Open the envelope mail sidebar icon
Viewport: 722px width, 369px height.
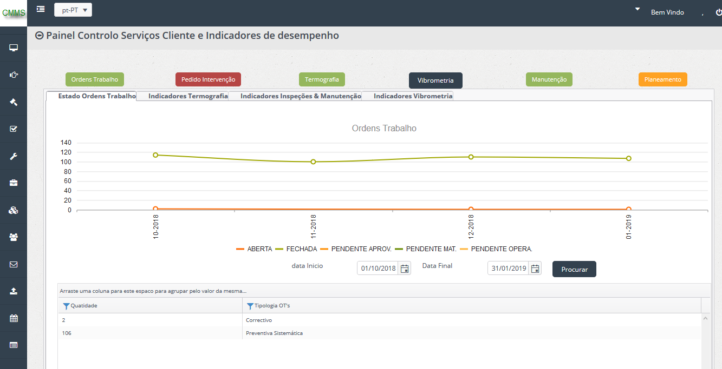(x=14, y=264)
